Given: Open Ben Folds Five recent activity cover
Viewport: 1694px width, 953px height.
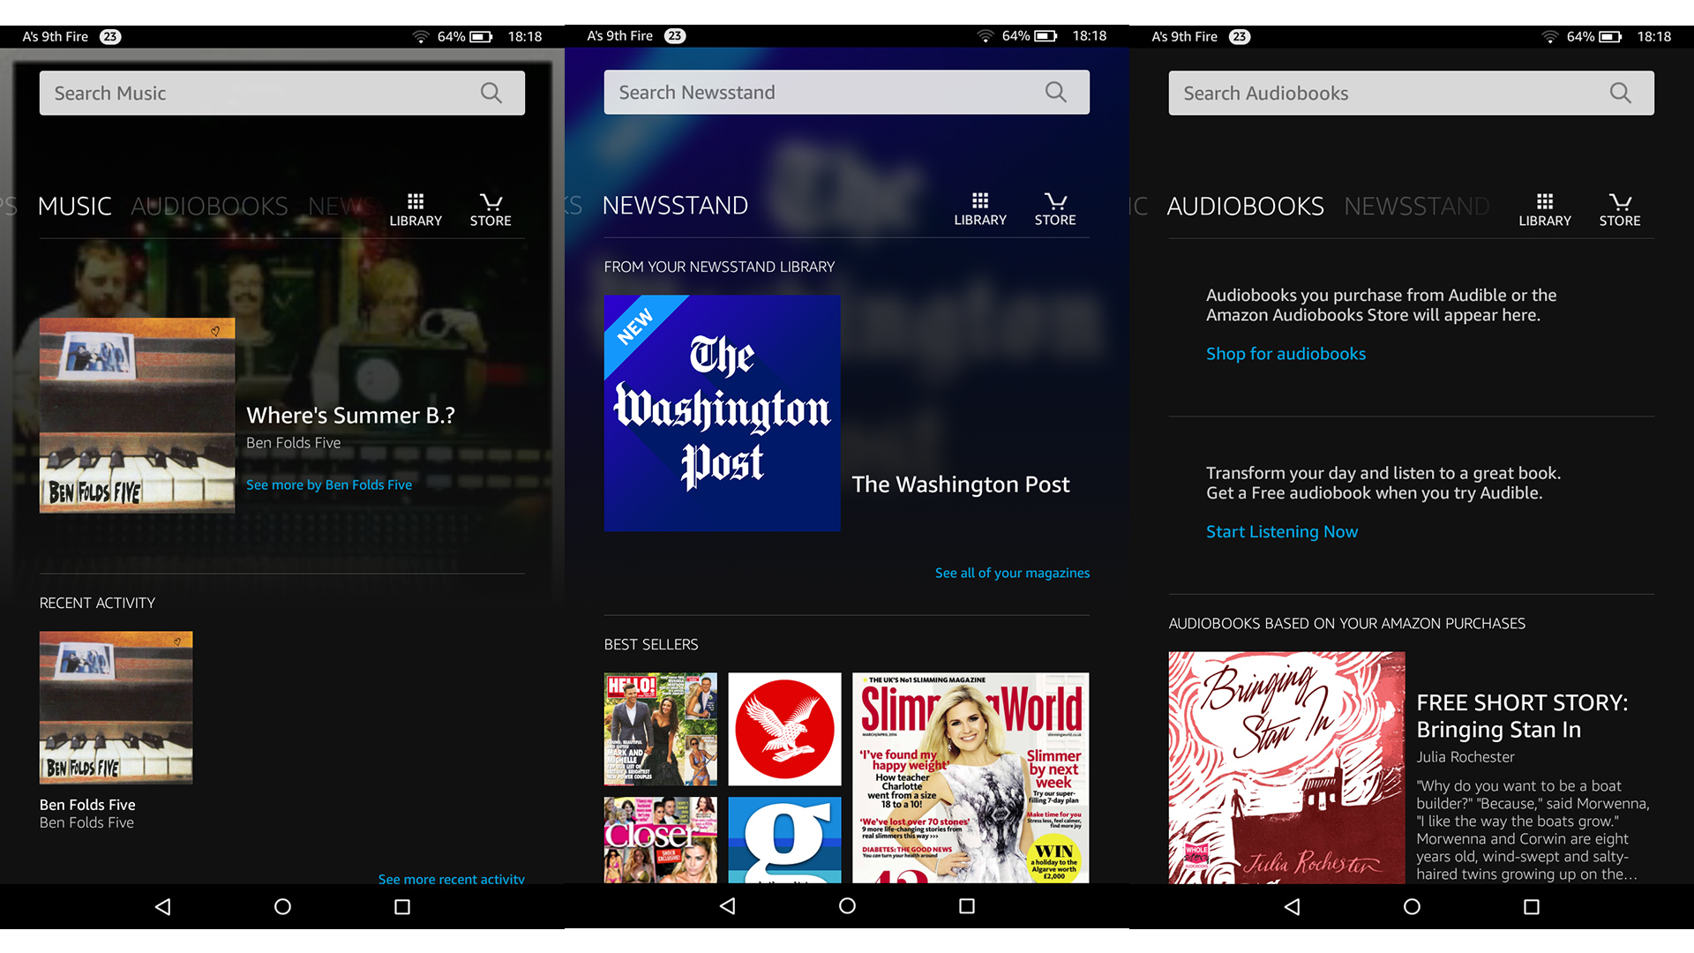Looking at the screenshot, I should (x=116, y=708).
